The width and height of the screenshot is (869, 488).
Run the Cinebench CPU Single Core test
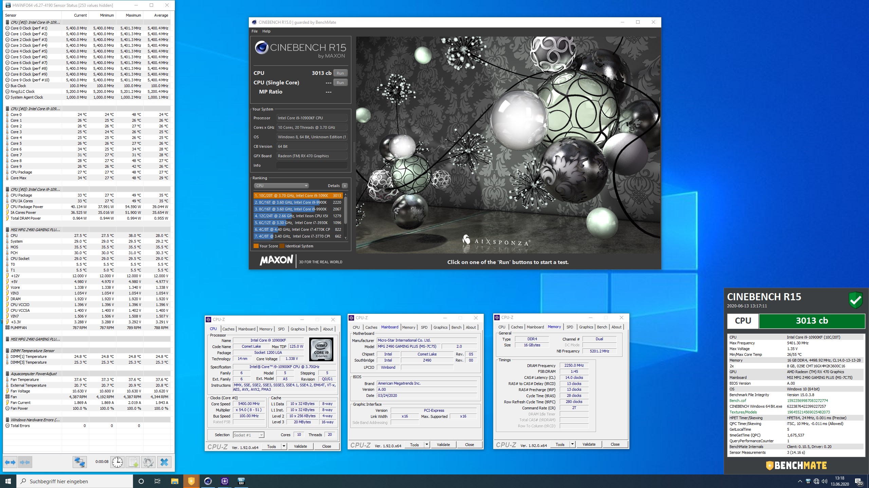point(340,83)
